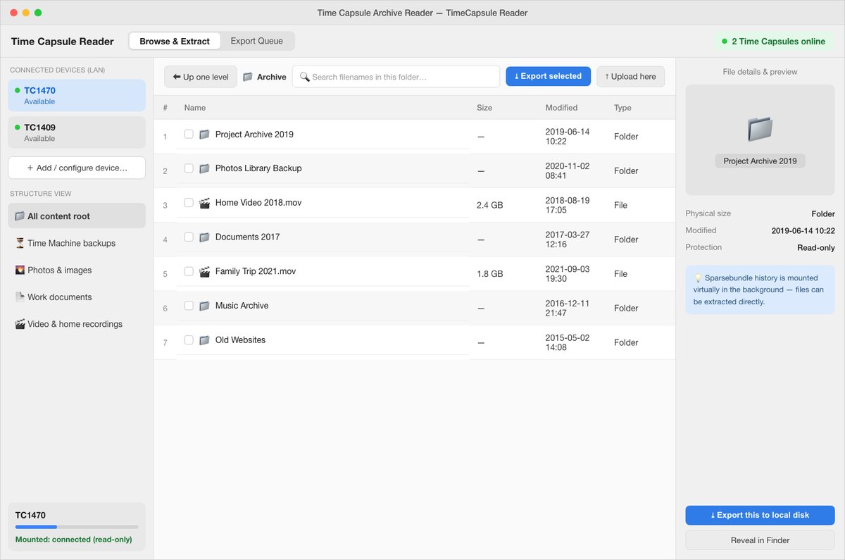Click the 1.8 GB size value
This screenshot has height=560, width=845.
point(490,274)
